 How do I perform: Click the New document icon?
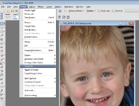(3, 11)
